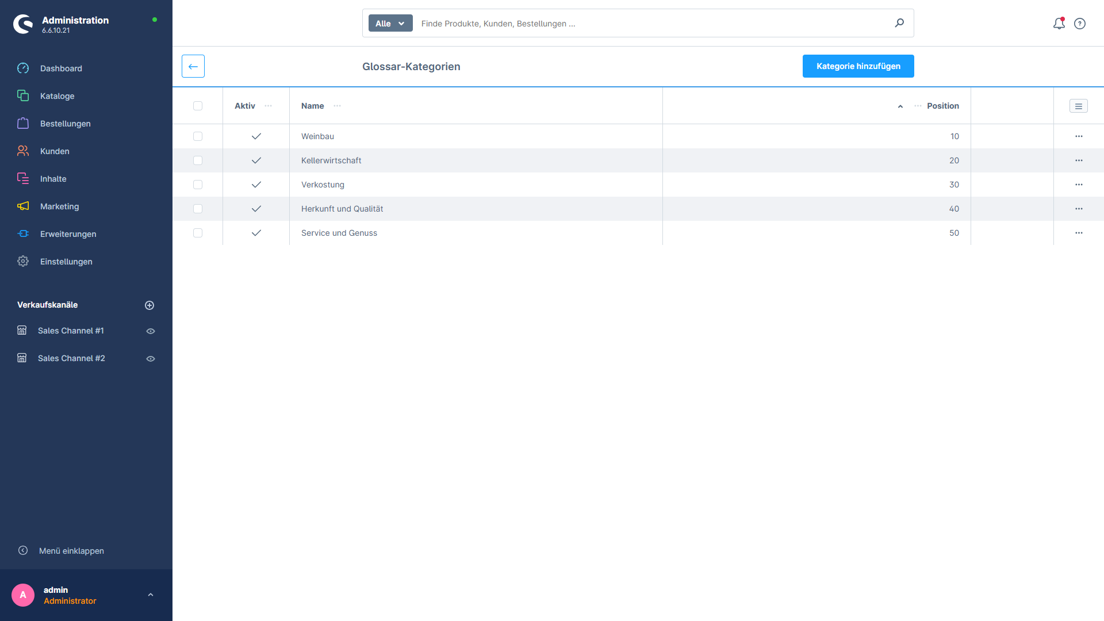The width and height of the screenshot is (1104, 621).
Task: Click the admin avatar icon
Action: pos(23,595)
